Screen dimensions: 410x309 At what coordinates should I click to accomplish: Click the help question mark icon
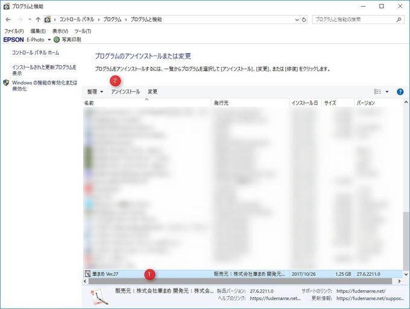[x=400, y=92]
